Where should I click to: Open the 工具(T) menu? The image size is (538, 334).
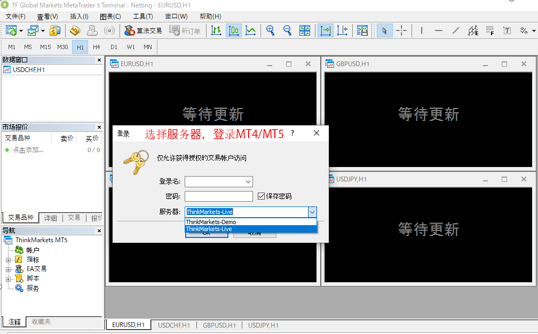click(143, 17)
